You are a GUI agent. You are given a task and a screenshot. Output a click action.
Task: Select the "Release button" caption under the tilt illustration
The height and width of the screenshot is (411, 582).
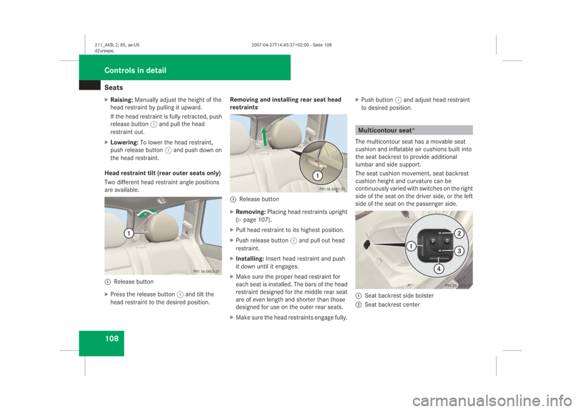tap(133, 282)
